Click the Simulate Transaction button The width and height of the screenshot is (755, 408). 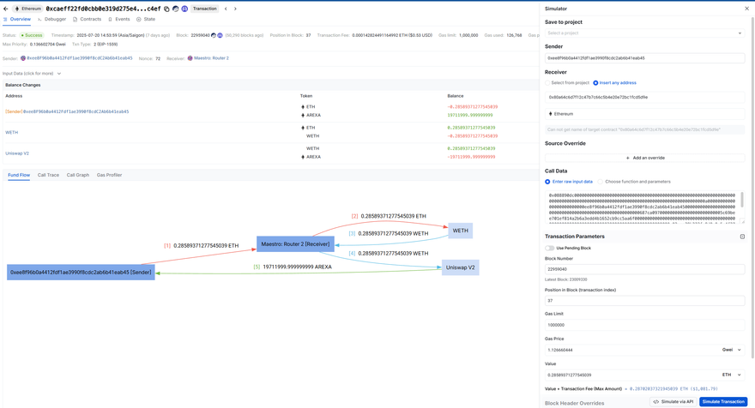[x=722, y=401]
